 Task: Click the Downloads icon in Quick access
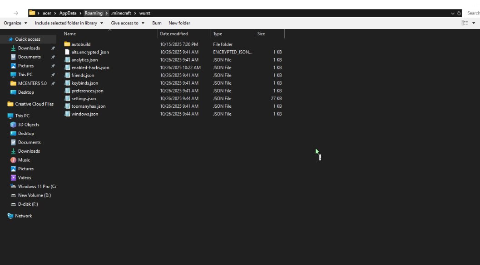tap(13, 48)
